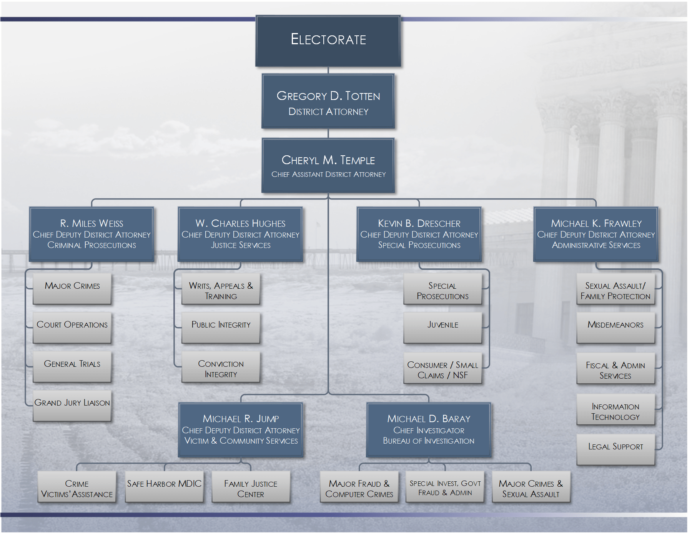Select the Gregory D. Totten District Attorney box

(328, 101)
